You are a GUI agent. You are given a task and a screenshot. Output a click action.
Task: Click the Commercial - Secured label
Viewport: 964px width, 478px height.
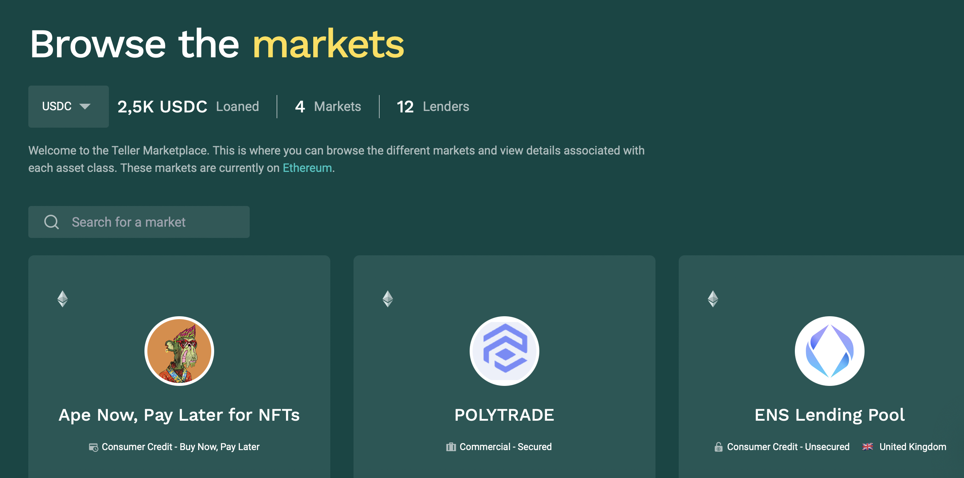pos(505,447)
